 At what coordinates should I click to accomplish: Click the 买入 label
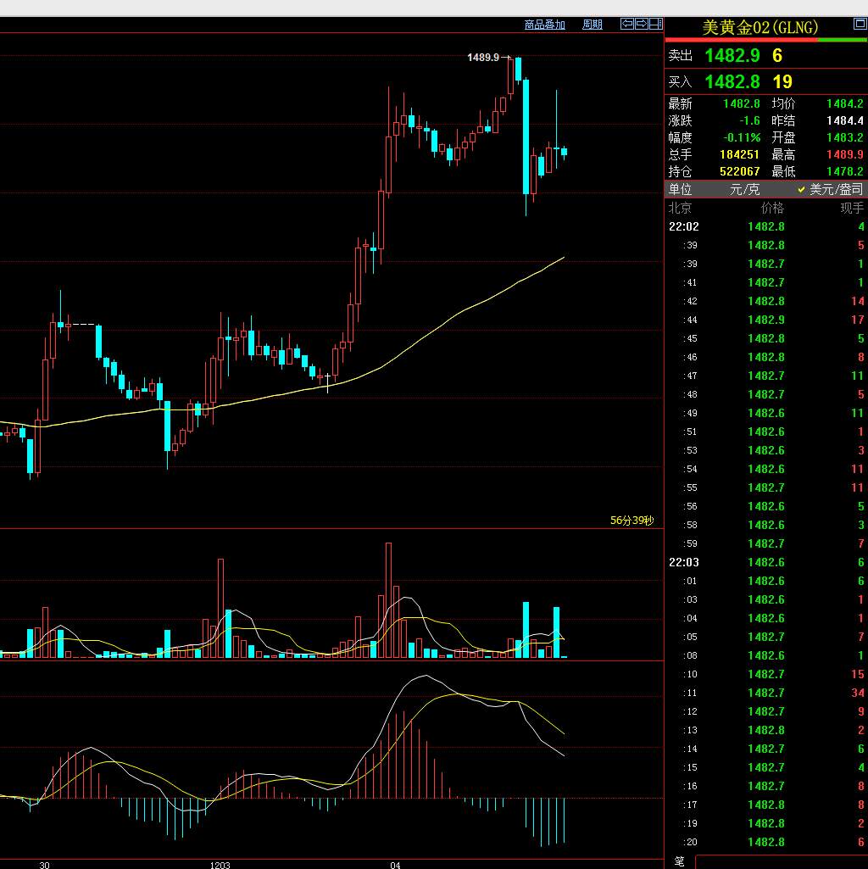[x=680, y=82]
